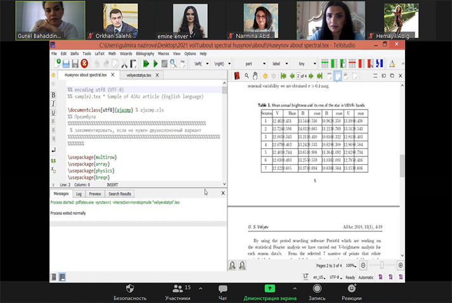Click the PDF page number field

pos(298,76)
